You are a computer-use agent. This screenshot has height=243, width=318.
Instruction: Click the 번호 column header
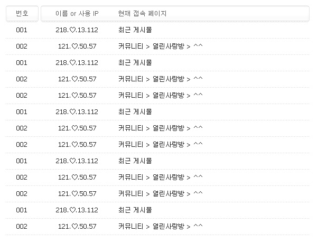(22, 13)
